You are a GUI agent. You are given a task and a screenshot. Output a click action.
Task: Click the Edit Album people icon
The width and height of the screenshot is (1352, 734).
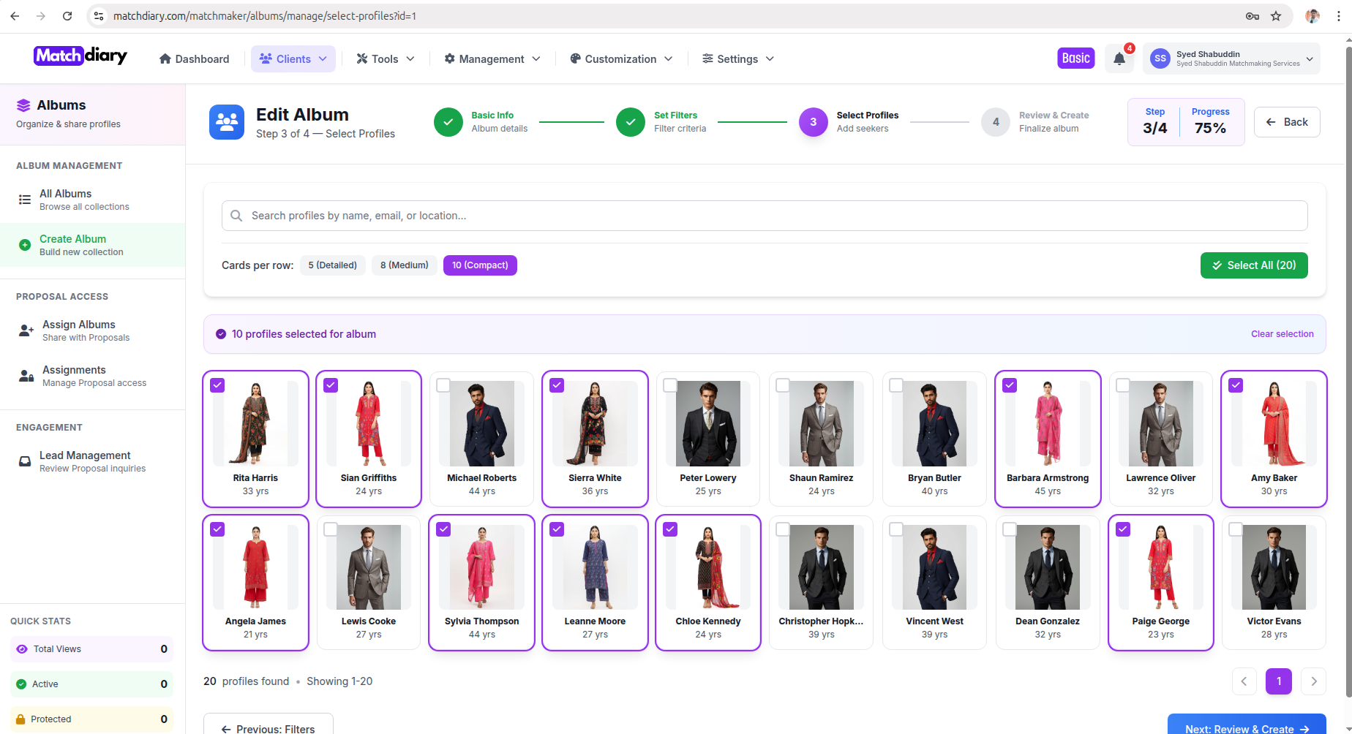point(227,122)
